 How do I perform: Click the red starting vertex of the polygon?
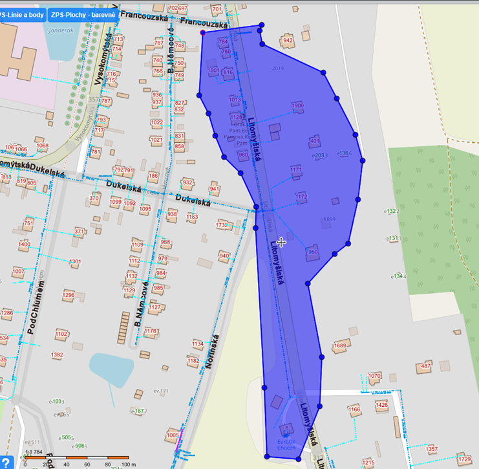click(x=203, y=32)
